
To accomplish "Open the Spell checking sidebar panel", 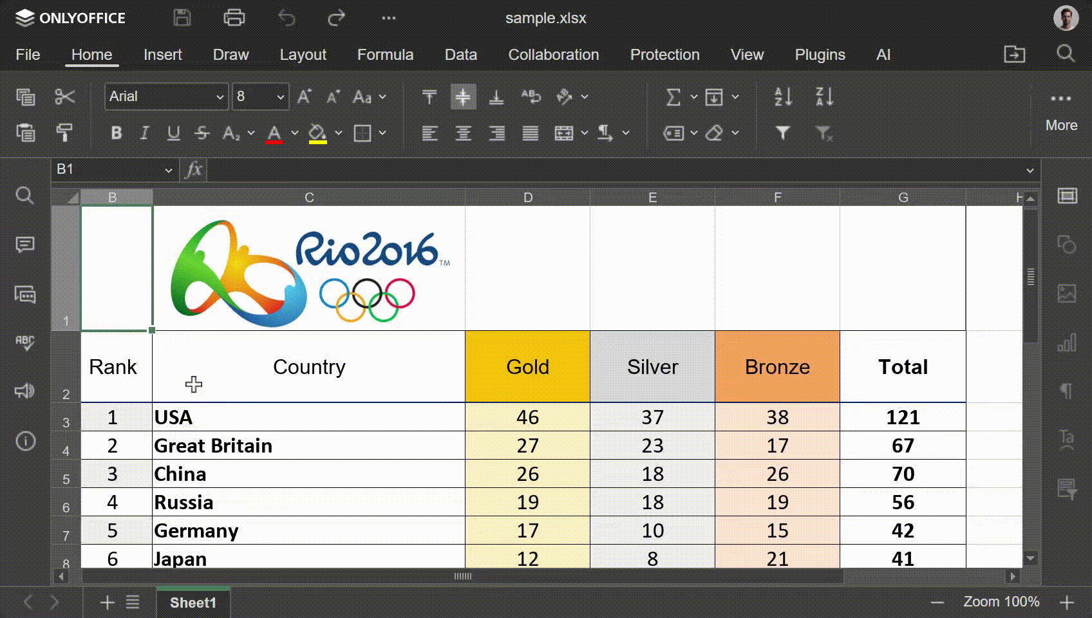I will 25,342.
